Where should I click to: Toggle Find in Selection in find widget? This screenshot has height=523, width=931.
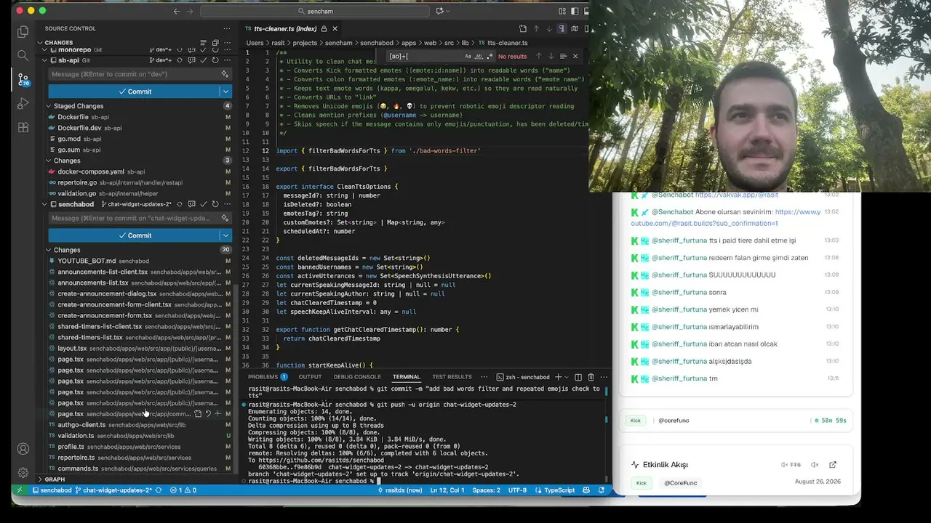(563, 56)
